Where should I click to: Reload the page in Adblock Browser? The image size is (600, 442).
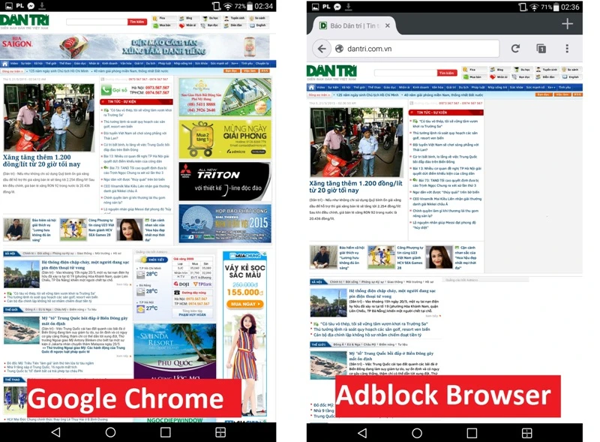click(515, 49)
